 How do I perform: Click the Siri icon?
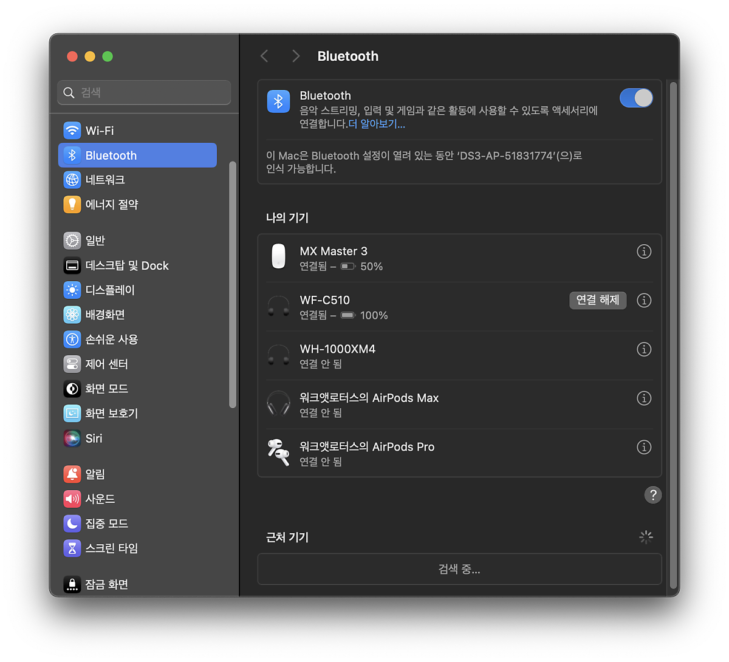(x=72, y=438)
